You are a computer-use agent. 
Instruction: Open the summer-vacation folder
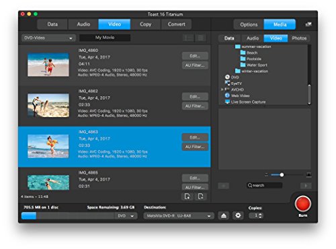tap(253, 46)
